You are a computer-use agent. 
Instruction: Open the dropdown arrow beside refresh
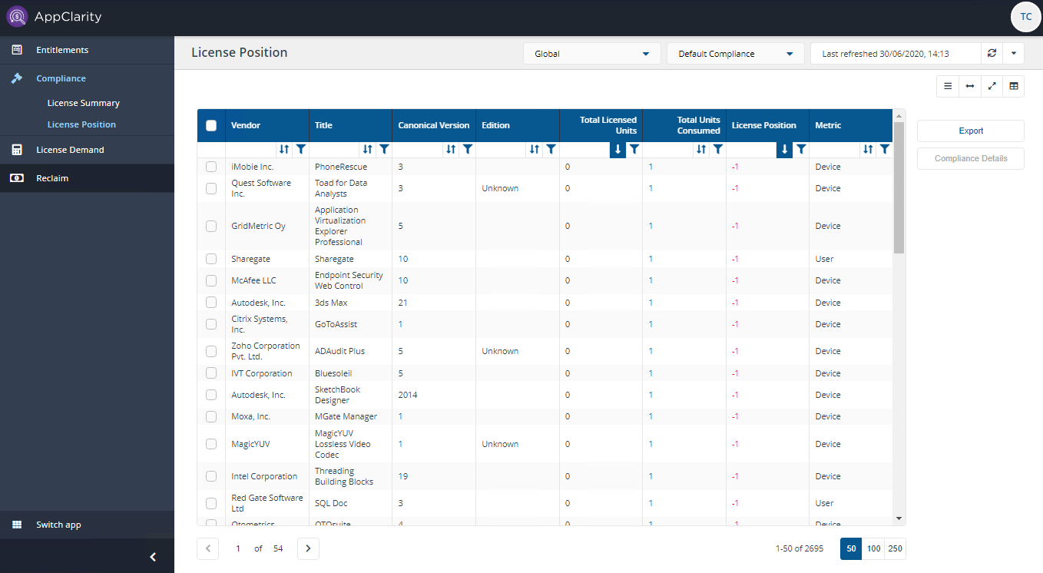click(1014, 54)
